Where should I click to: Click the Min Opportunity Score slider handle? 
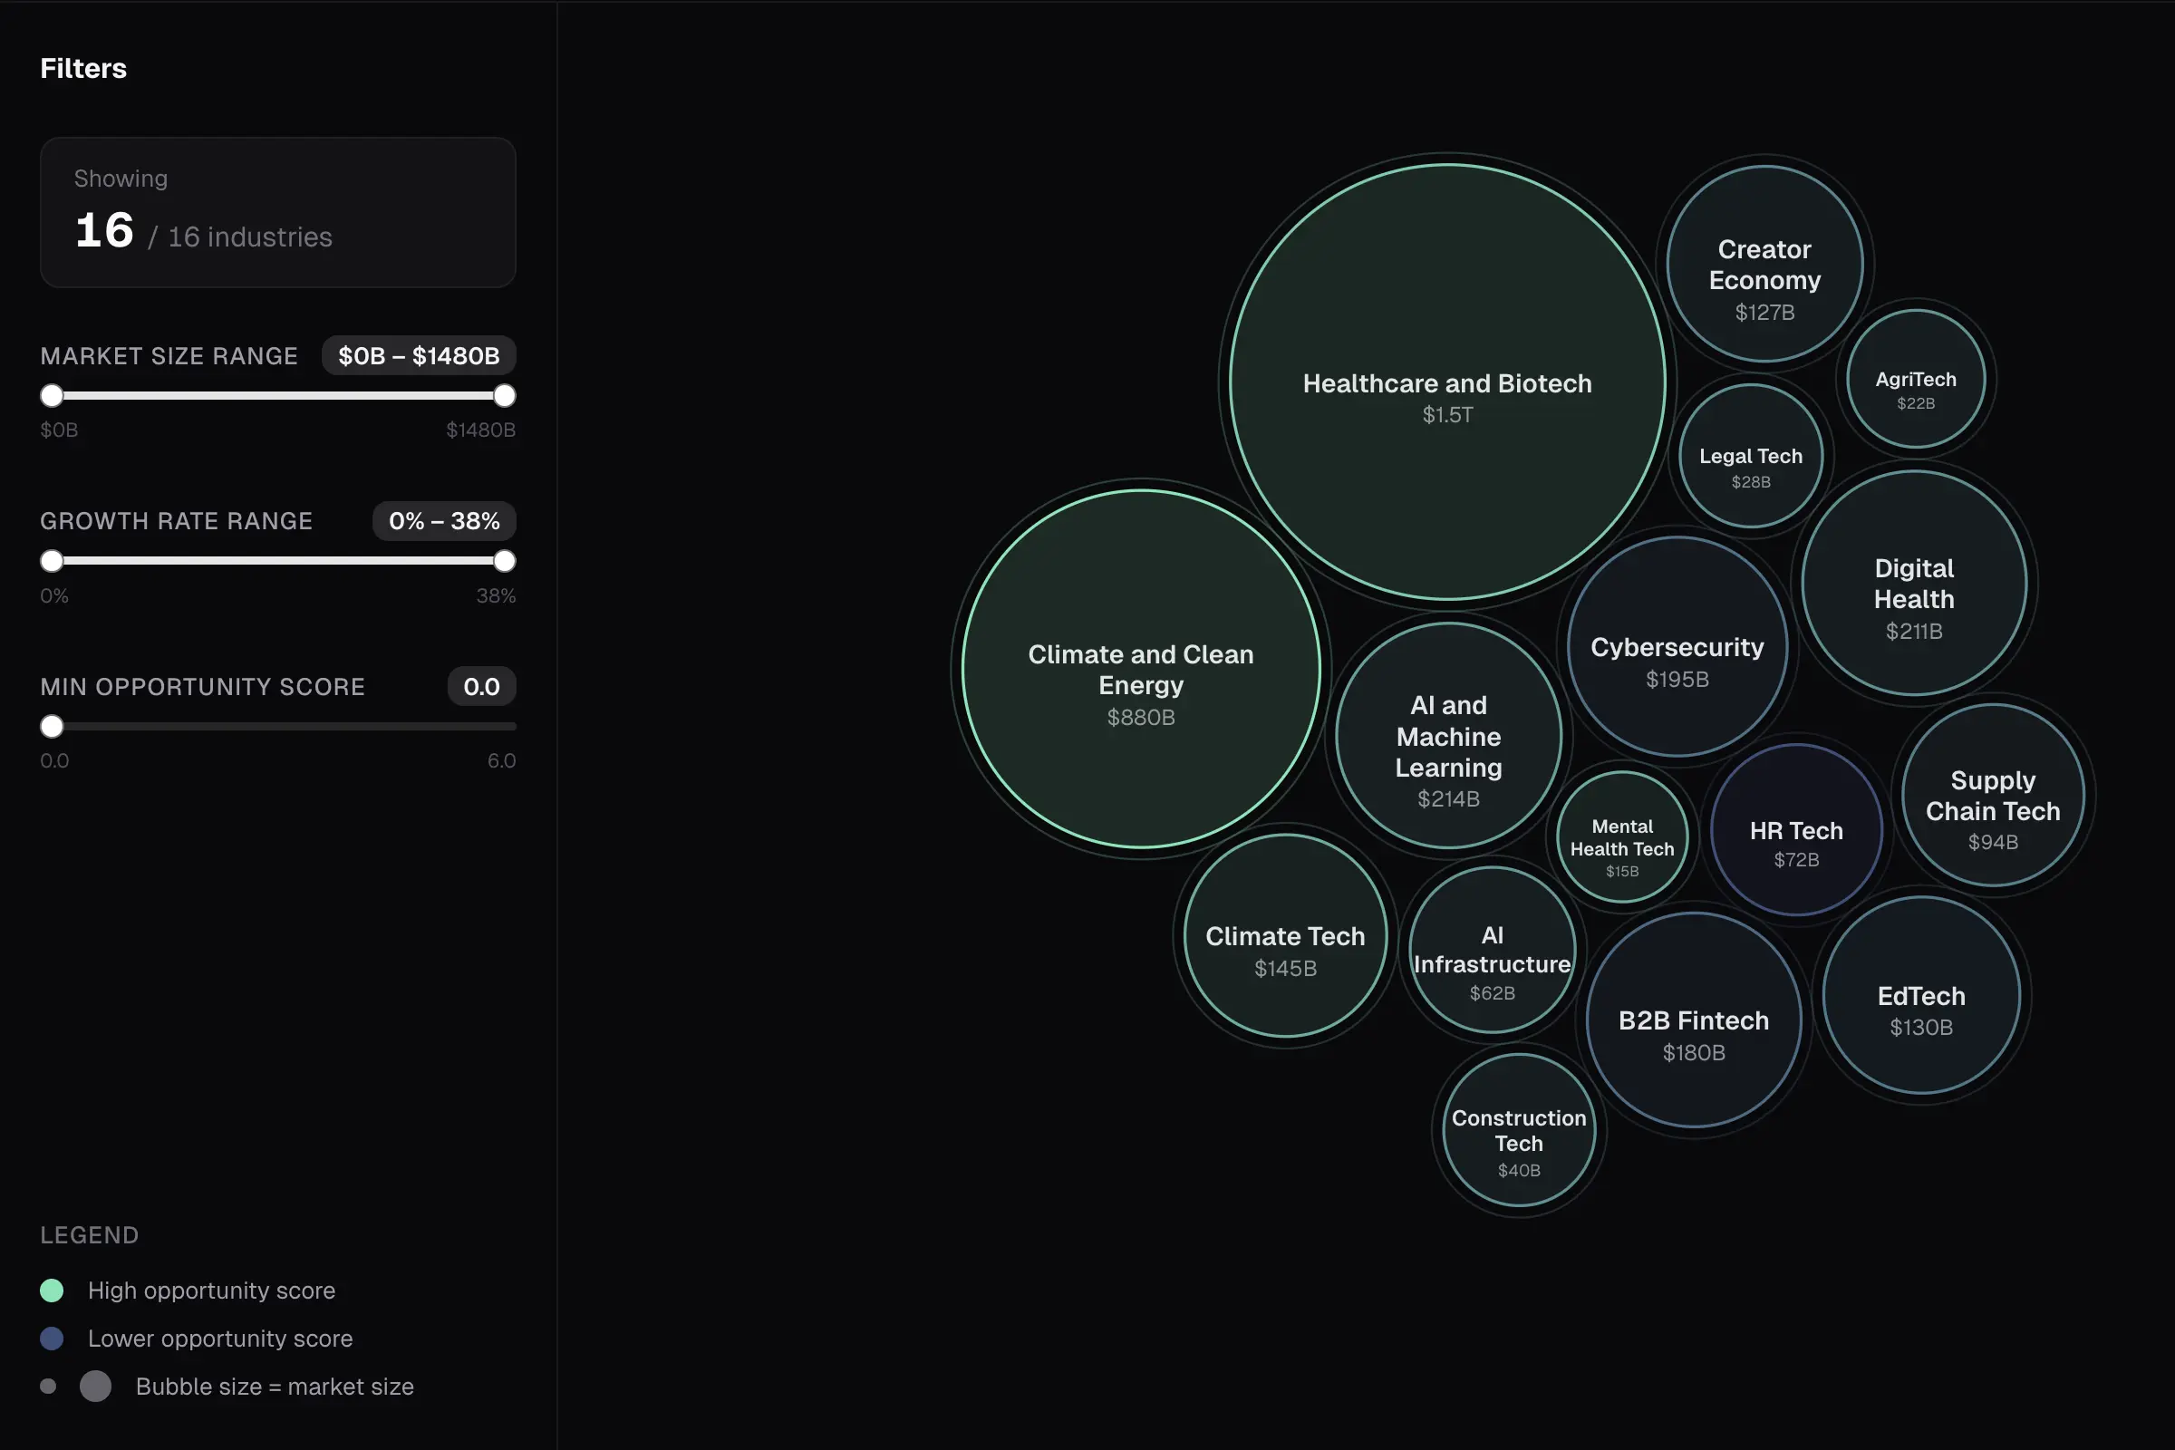click(x=51, y=726)
